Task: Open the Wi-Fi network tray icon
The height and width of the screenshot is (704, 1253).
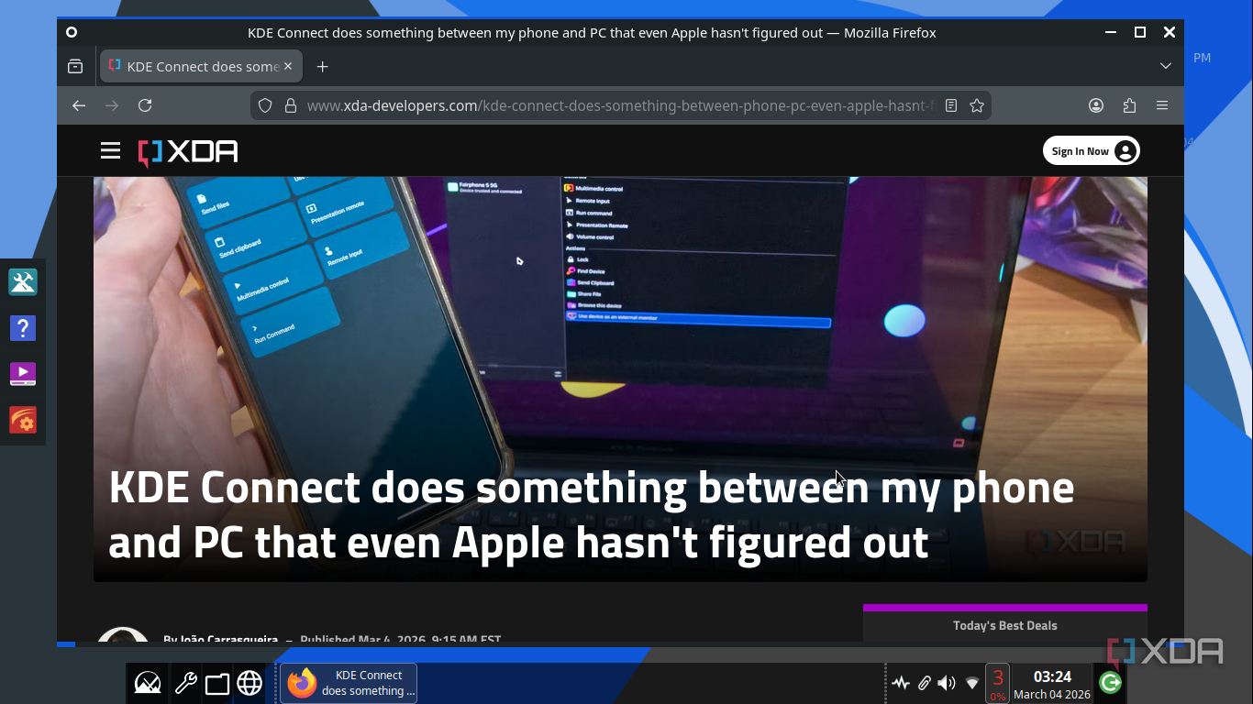Action: click(972, 683)
